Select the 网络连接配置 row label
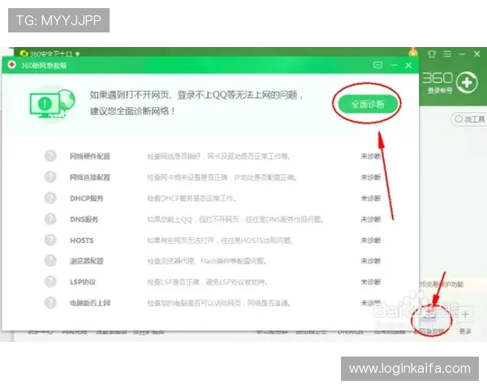The height and width of the screenshot is (389, 487). [90, 177]
